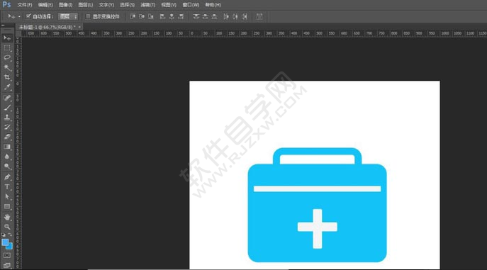The height and width of the screenshot is (270, 487).
Task: Open the auto-select layer/group dropdown
Action: tap(68, 16)
